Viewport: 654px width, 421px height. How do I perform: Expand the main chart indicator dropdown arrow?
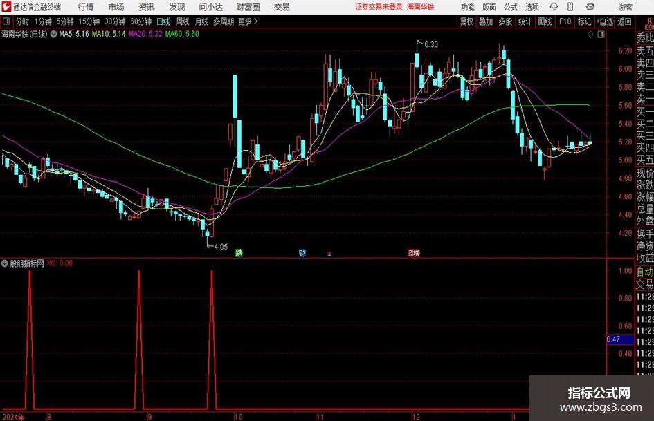pyautogui.click(x=53, y=34)
